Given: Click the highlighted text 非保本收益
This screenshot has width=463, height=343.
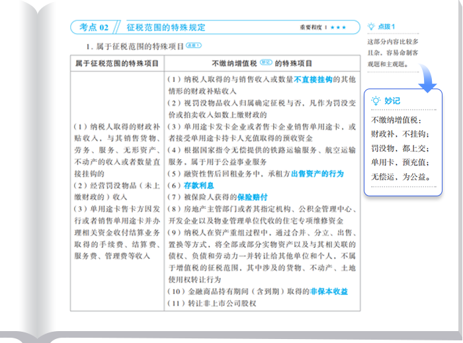Looking at the screenshot, I should click(326, 291).
